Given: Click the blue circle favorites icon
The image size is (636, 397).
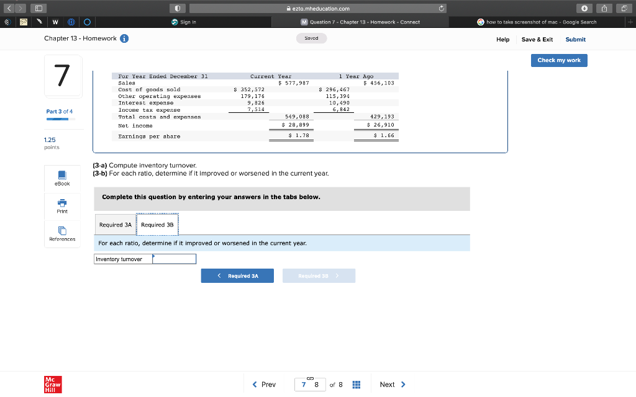Looking at the screenshot, I should coord(87,22).
